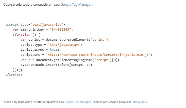Click the closing </script> tag

(x=14, y=75)
